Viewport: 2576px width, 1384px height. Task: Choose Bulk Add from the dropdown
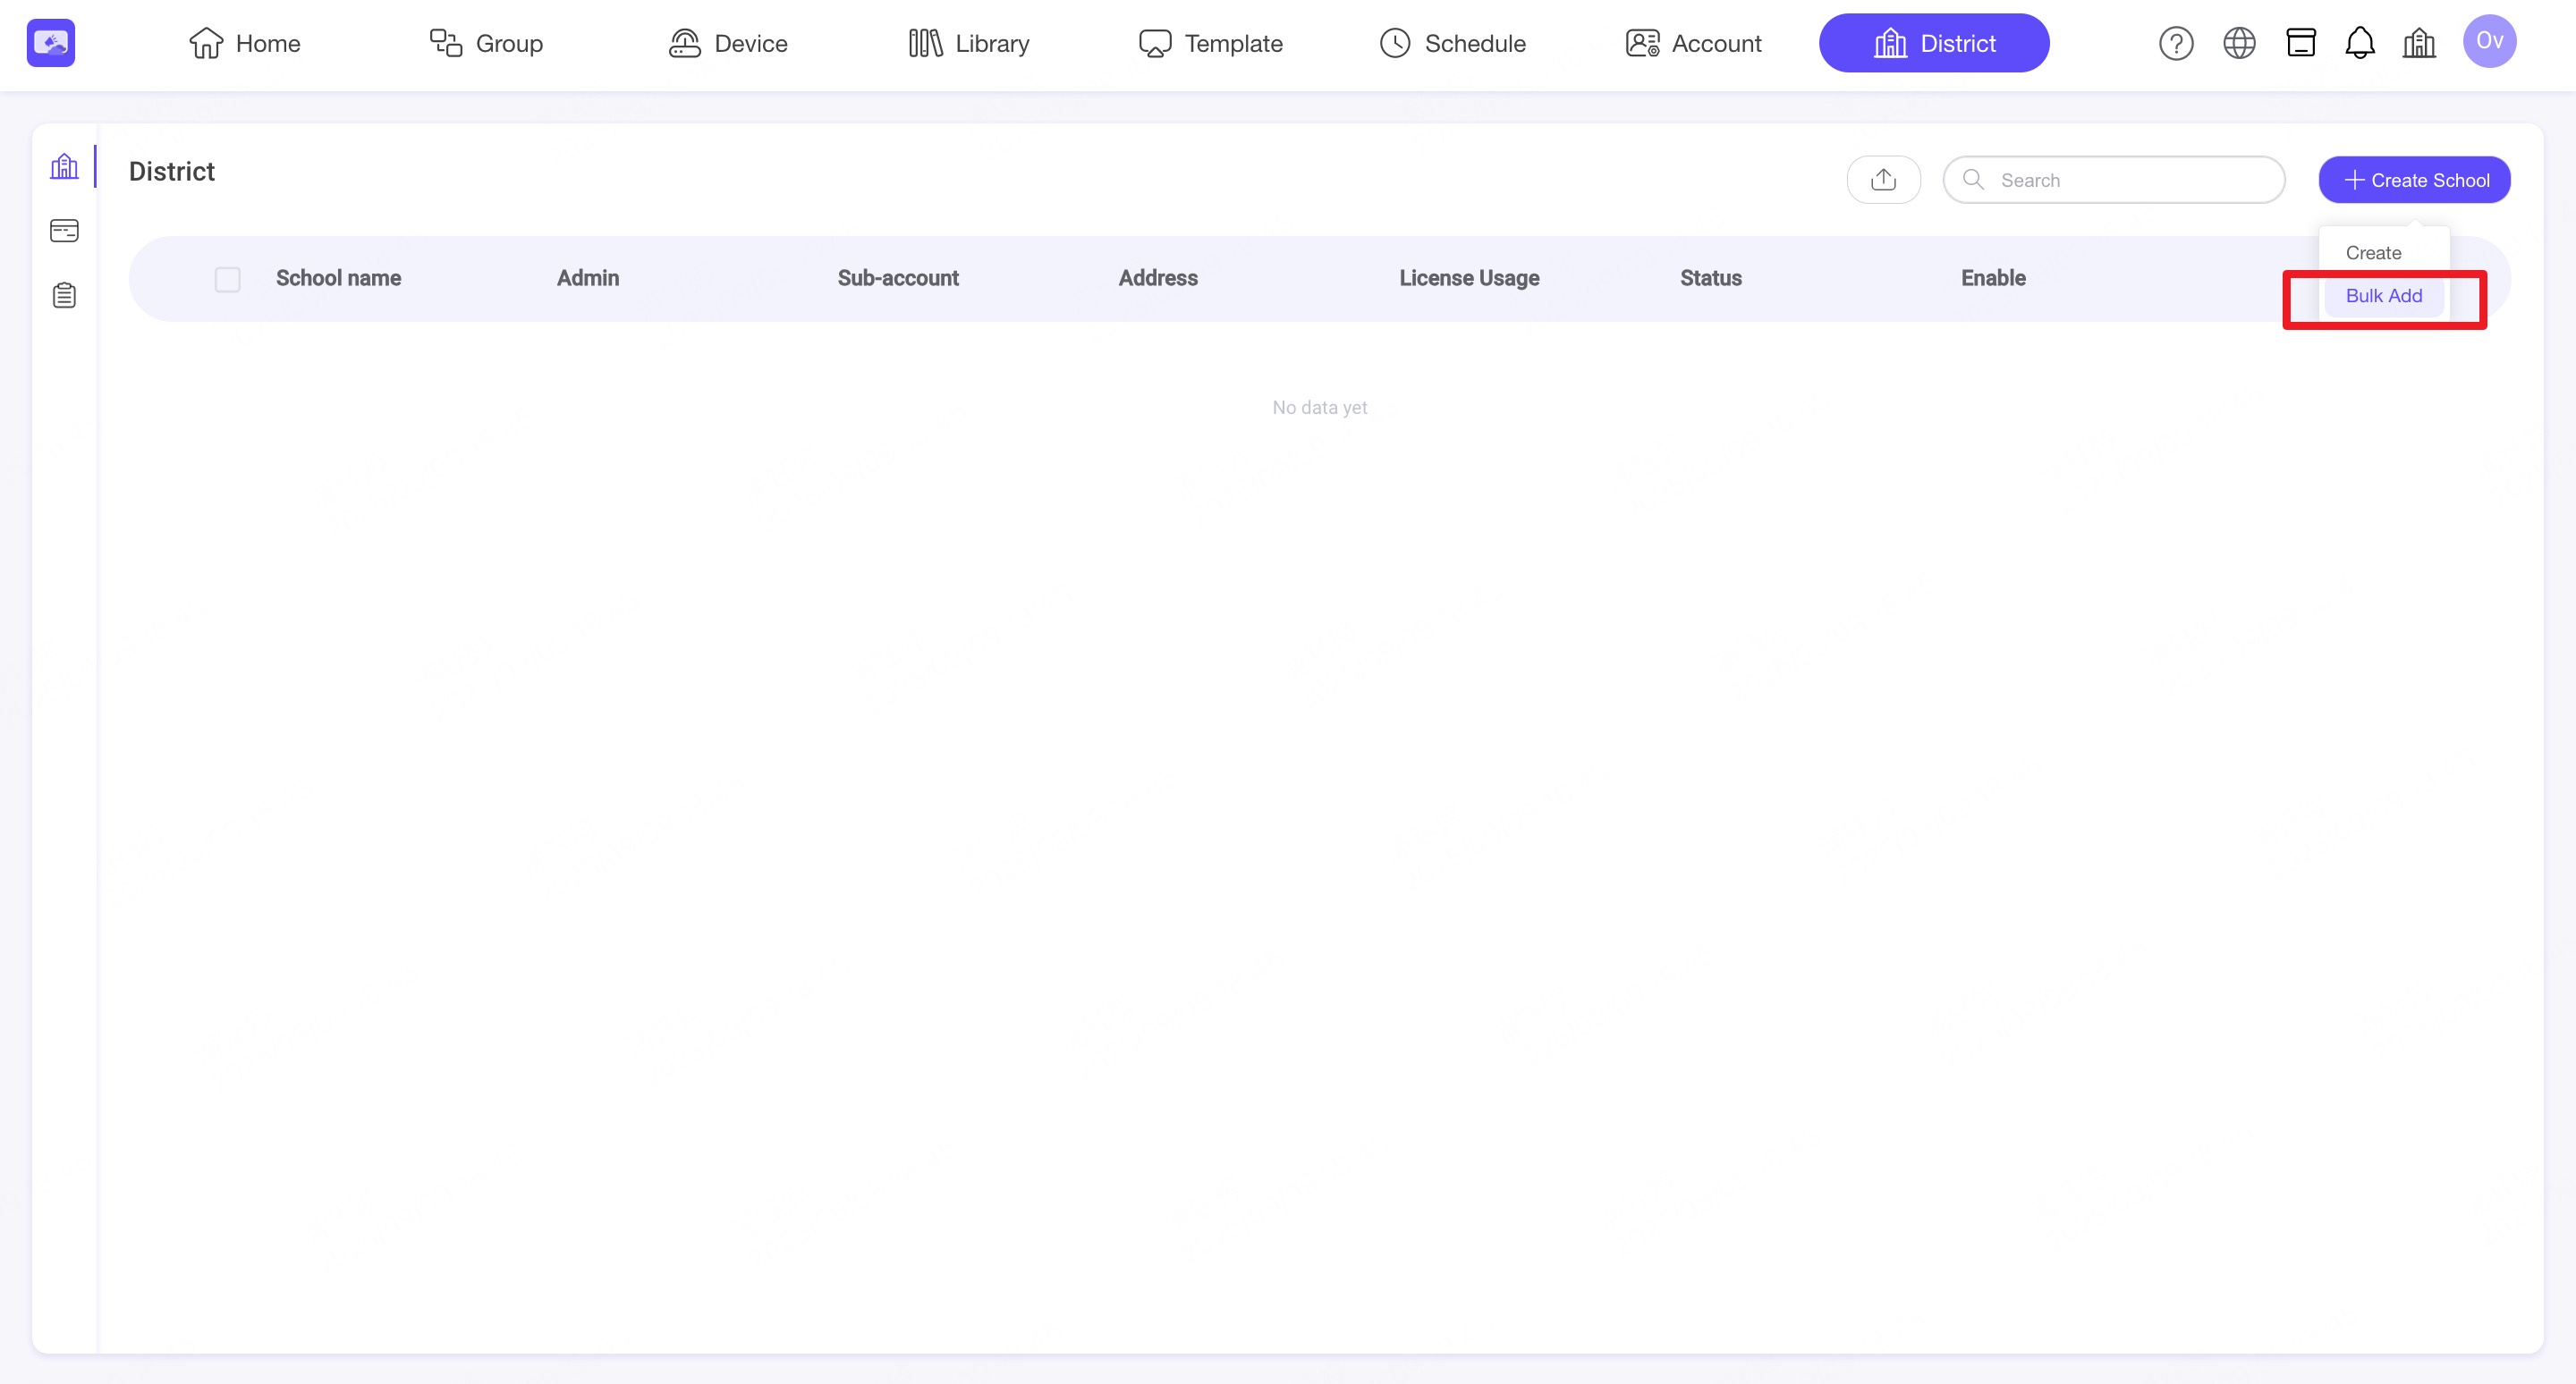click(x=2383, y=296)
